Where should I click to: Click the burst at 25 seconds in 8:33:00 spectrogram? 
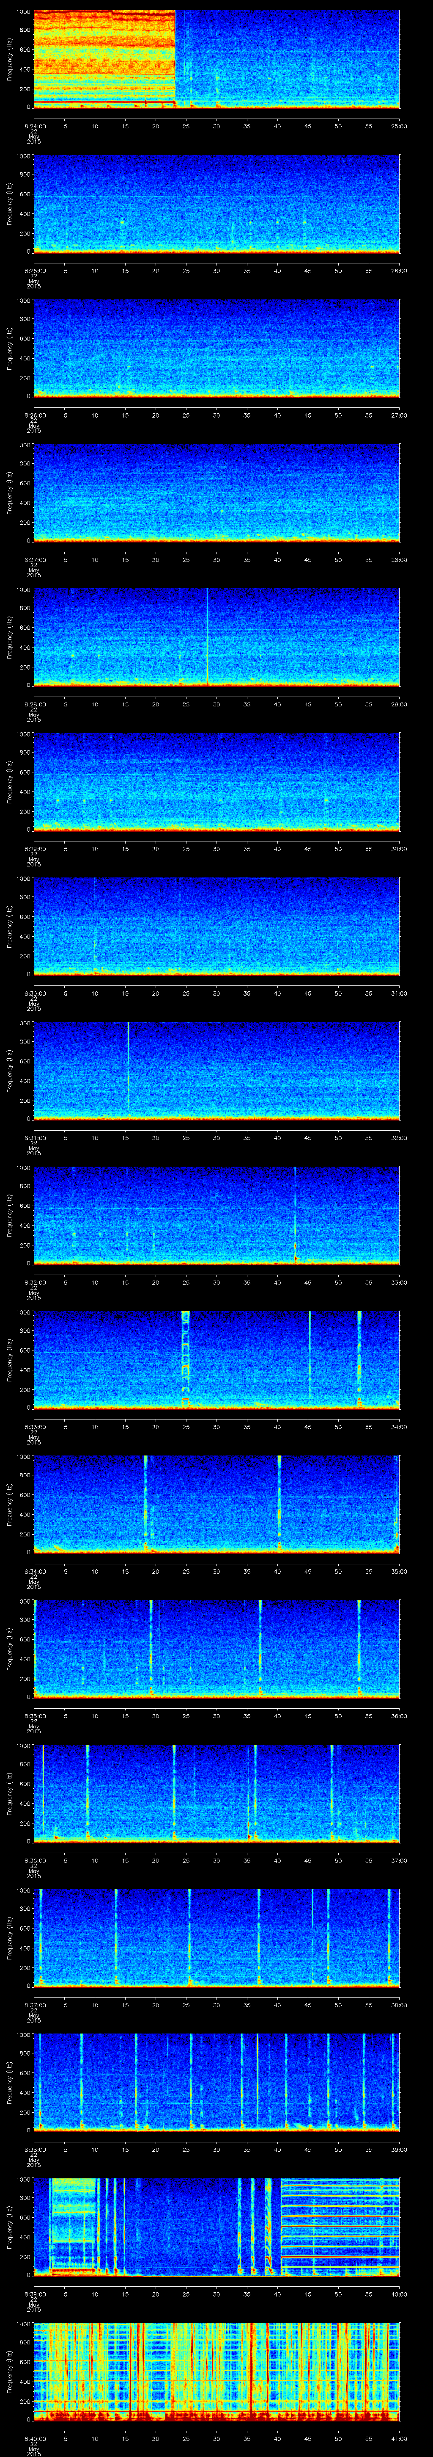[186, 1359]
